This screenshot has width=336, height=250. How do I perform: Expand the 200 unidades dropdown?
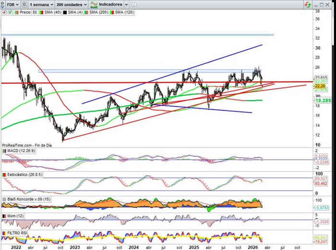pyautogui.click(x=71, y=4)
